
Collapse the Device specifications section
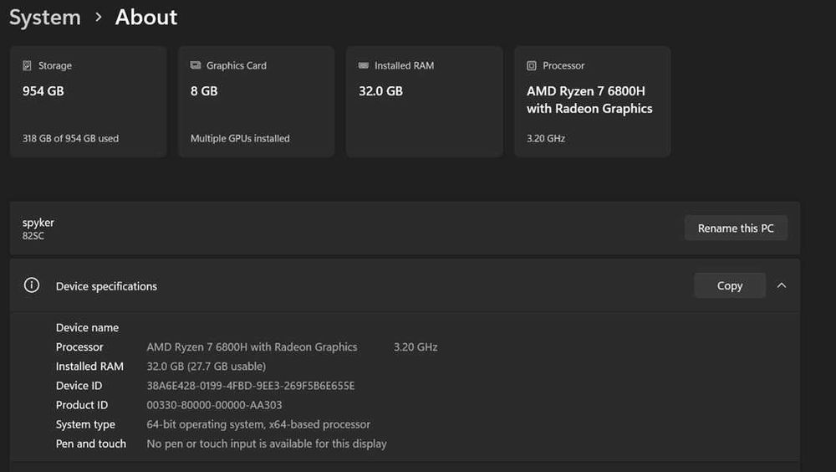point(781,285)
